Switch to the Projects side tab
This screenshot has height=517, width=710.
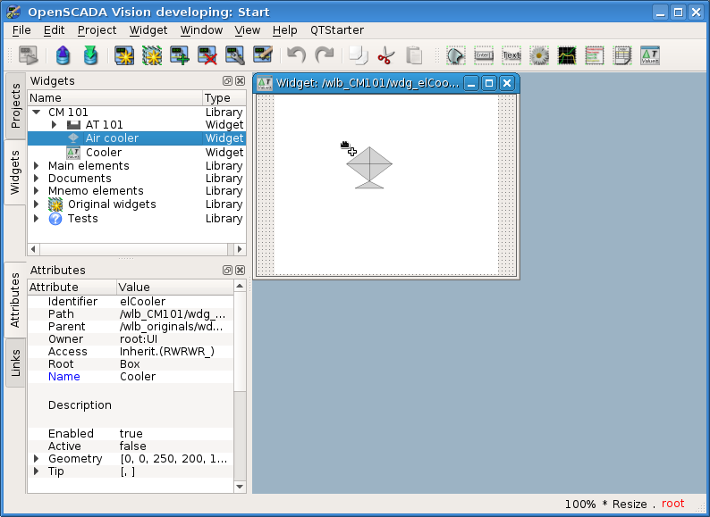(15, 105)
